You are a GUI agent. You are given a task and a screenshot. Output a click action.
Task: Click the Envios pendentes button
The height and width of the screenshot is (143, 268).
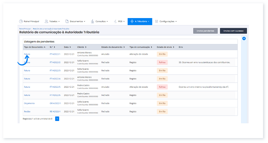(x=205, y=31)
